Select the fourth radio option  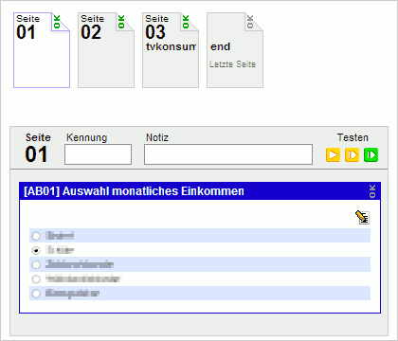pos(36,279)
